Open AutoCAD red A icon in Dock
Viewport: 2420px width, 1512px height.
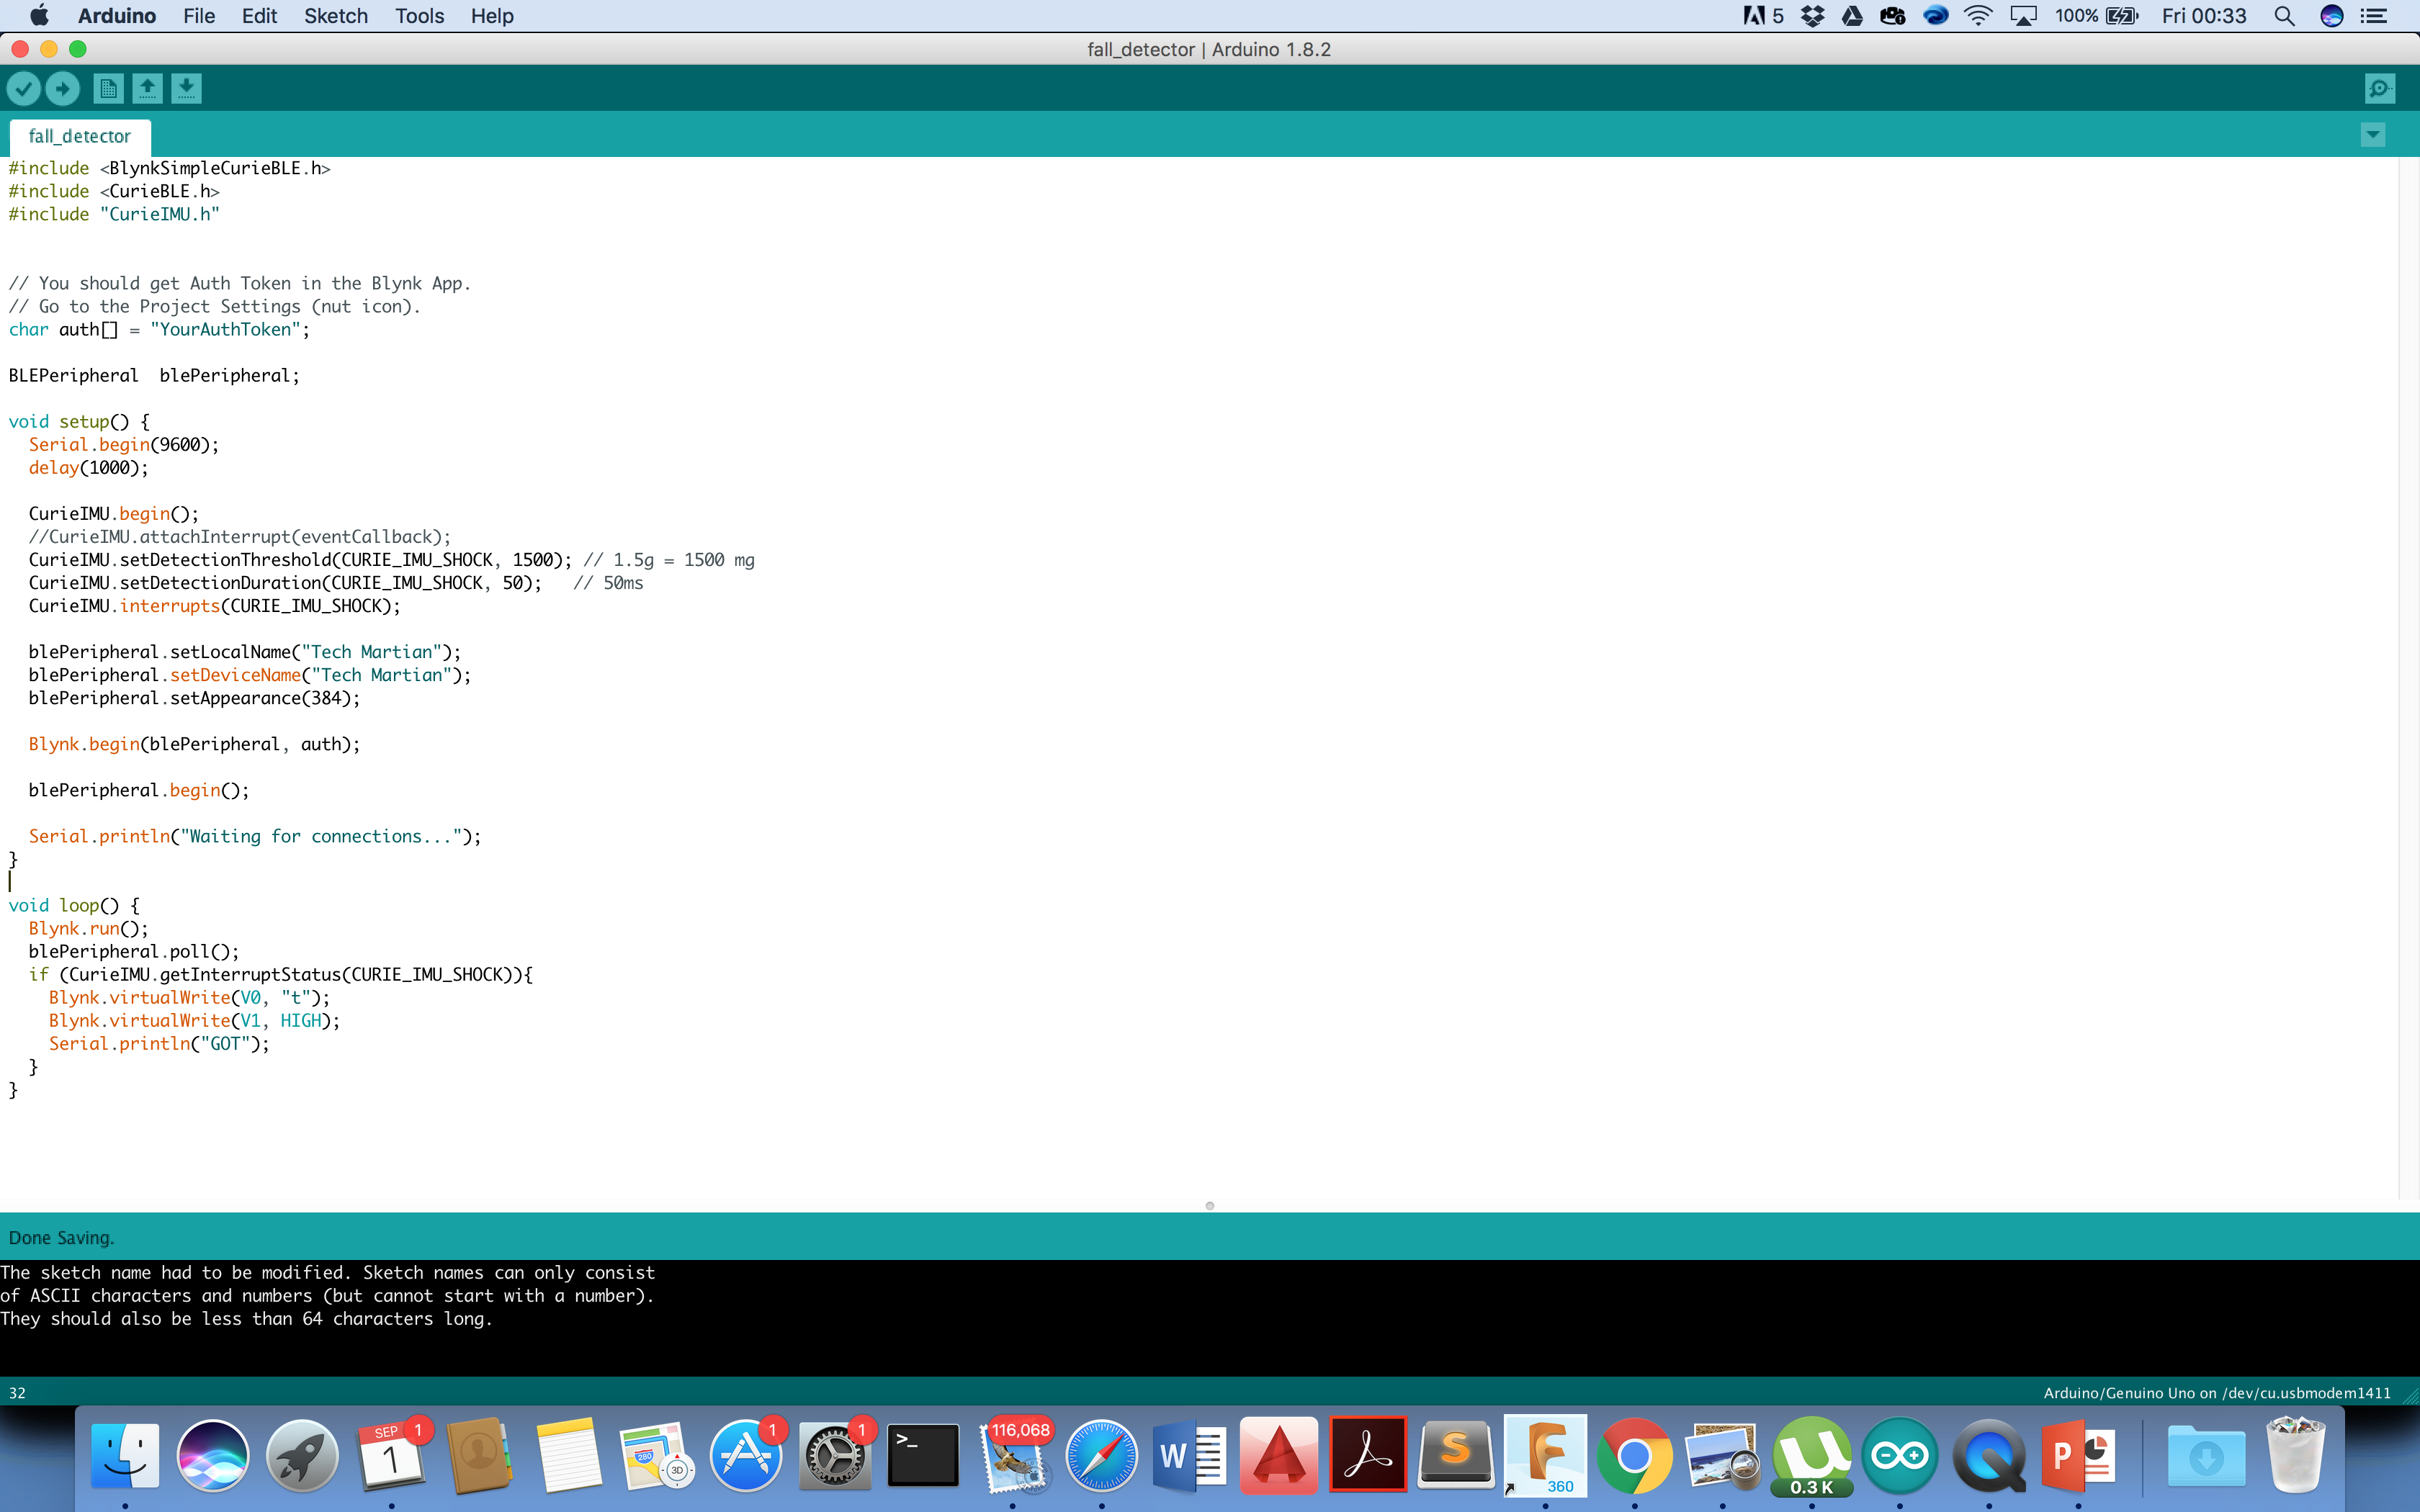[x=1279, y=1456]
